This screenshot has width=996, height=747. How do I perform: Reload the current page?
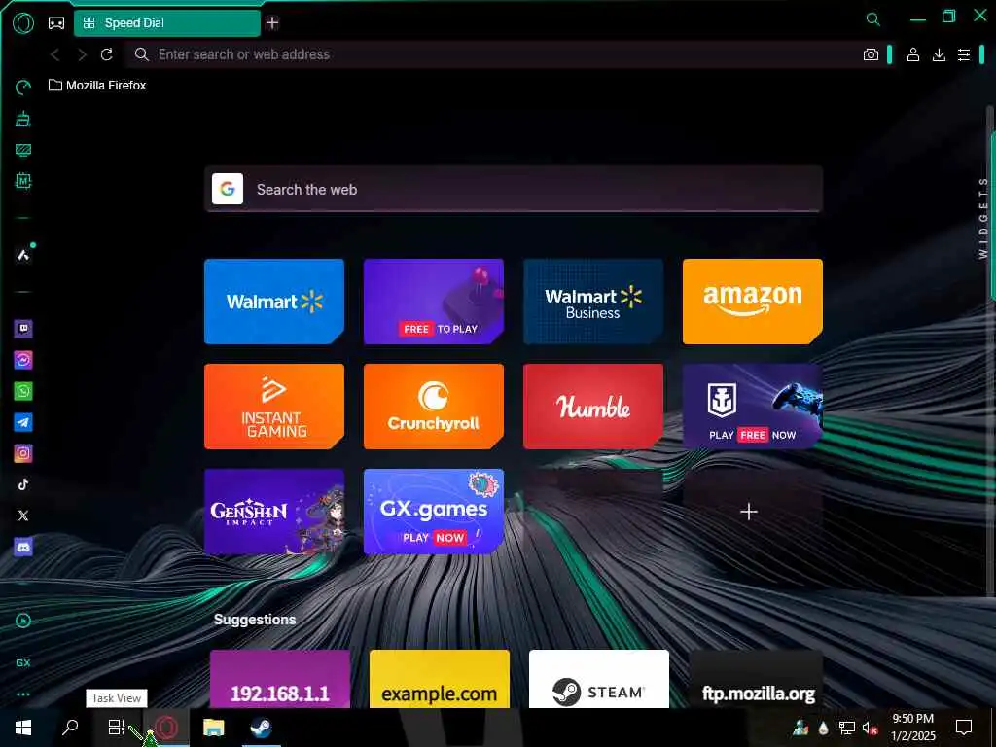point(107,54)
